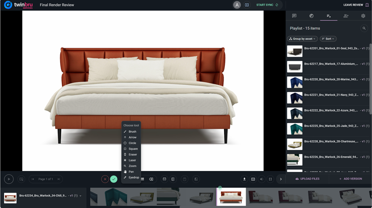Viewport: 372px width, 208px height.
Task: Toggle the volume speaker icon
Action: (261, 179)
